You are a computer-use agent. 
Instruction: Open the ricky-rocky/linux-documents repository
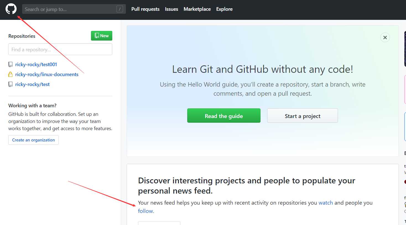47,74
